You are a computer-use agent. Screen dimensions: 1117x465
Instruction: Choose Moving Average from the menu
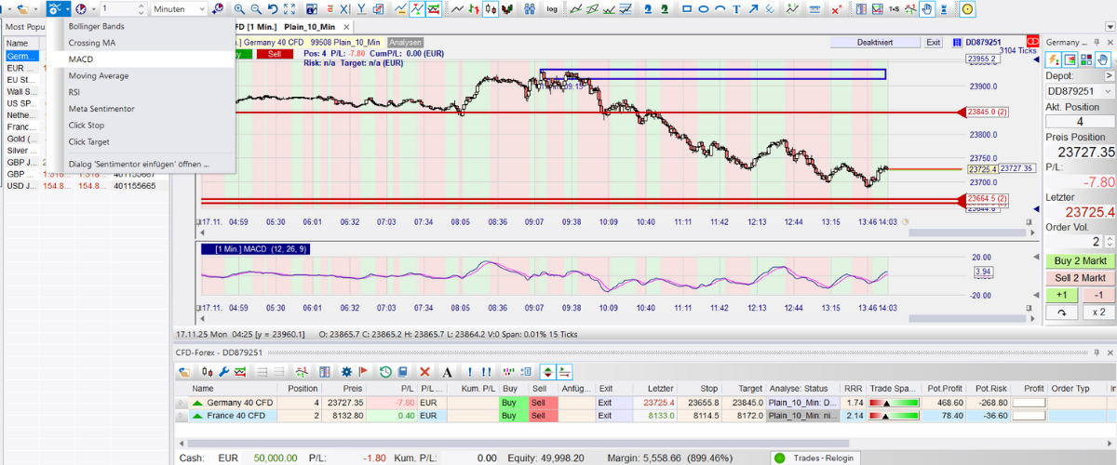(x=98, y=76)
